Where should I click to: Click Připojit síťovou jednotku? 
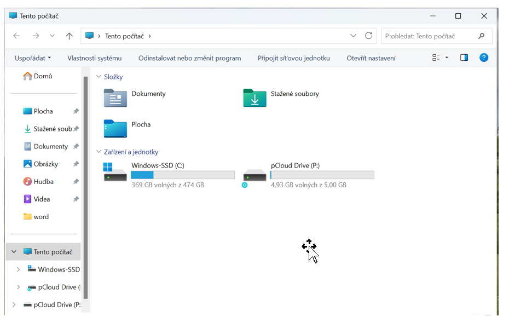[x=294, y=58]
